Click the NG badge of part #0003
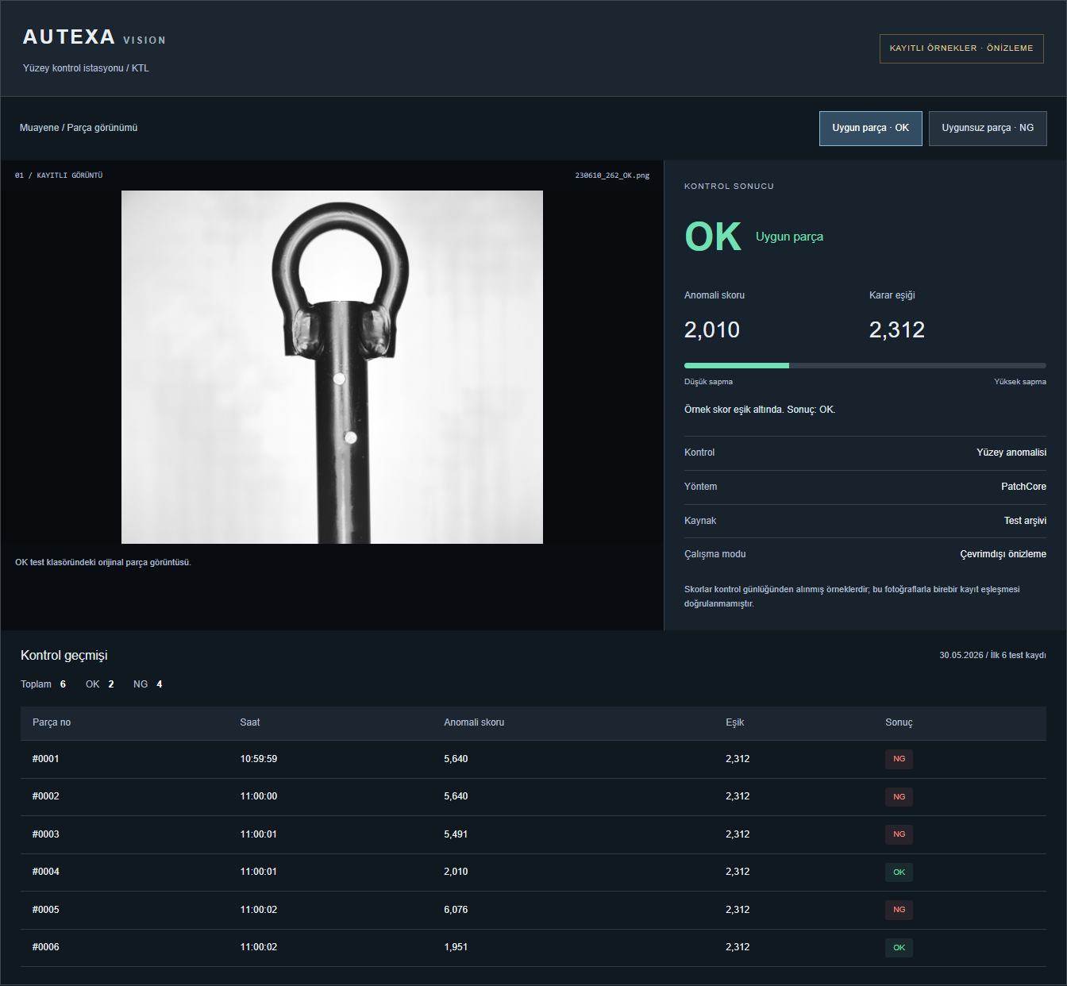Image resolution: width=1067 pixels, height=986 pixels. 899,834
